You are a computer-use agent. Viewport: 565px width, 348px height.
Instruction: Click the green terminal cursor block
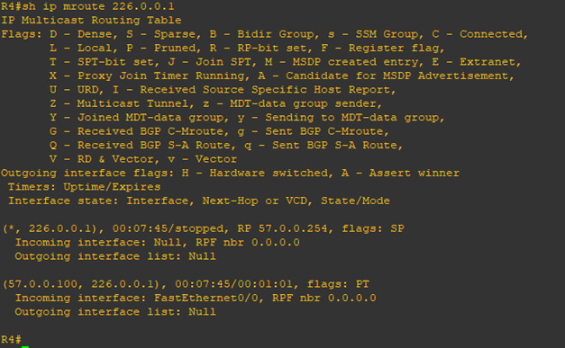pyautogui.click(x=25, y=346)
